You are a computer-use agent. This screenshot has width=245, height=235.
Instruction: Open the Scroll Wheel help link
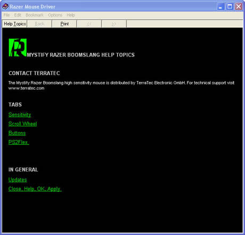[23, 124]
